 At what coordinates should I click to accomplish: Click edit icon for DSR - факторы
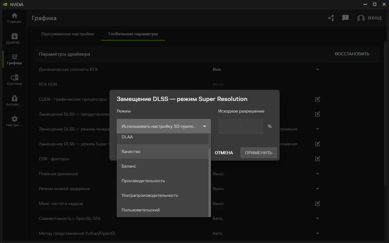click(318, 159)
